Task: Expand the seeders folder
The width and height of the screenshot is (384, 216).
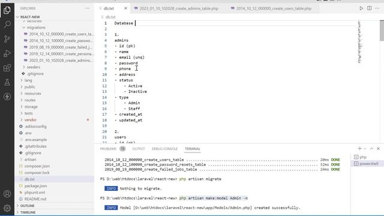Action: pyautogui.click(x=34, y=67)
